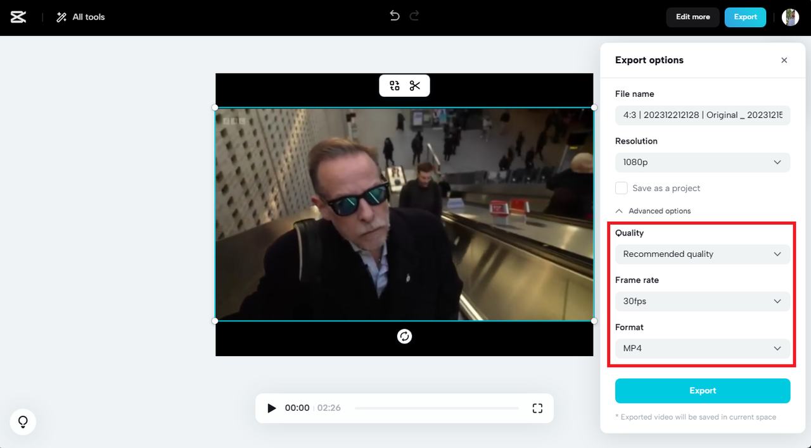Enable Save as a project checkbox
The image size is (811, 448).
[x=622, y=188]
